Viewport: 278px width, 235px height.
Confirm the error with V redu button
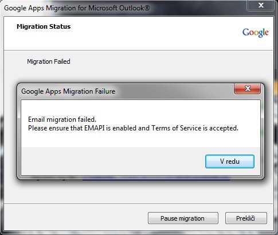(230, 161)
